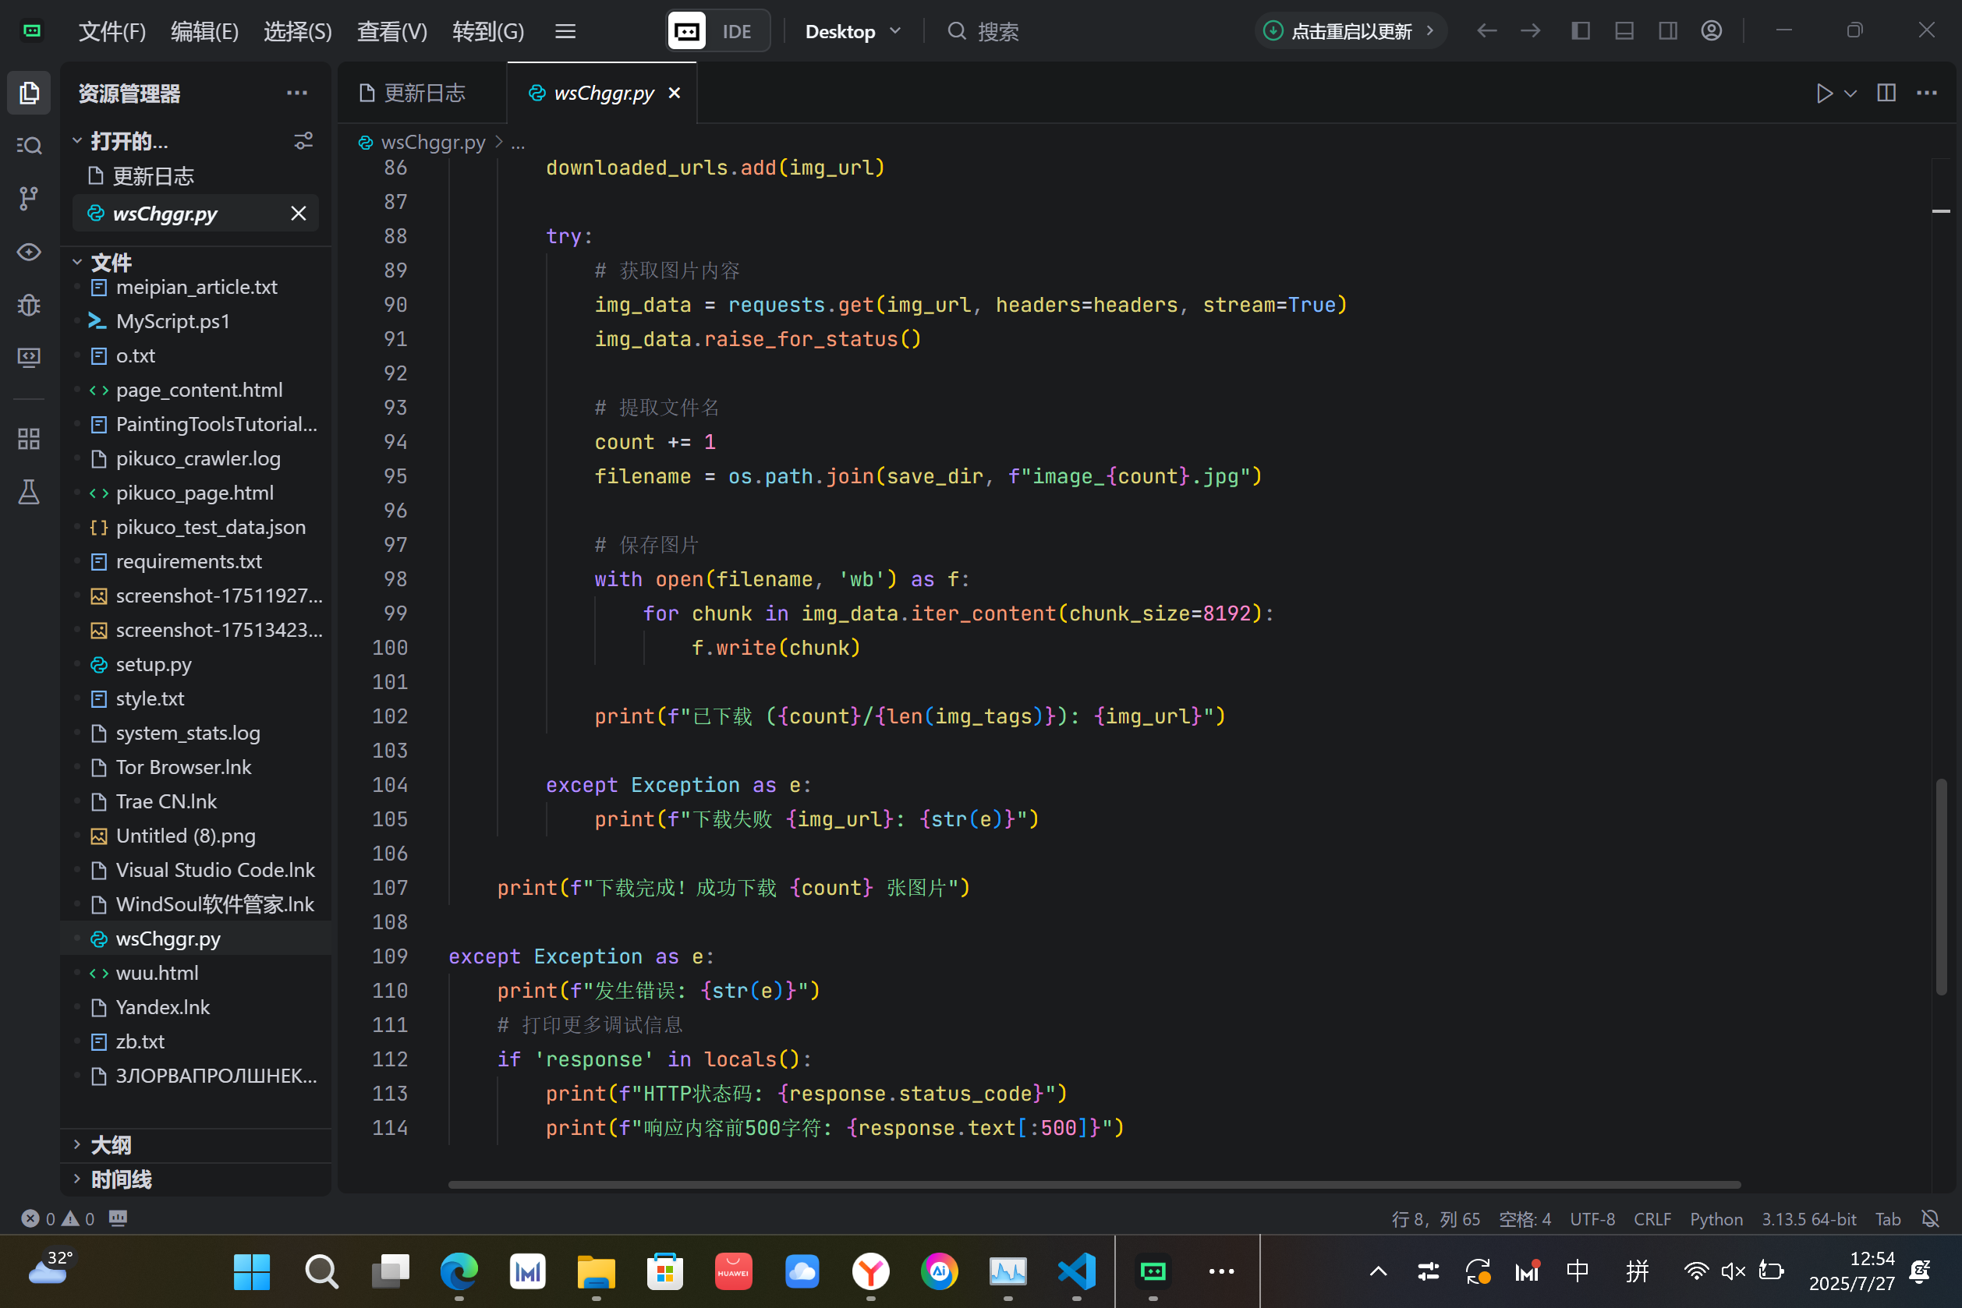
Task: Open the ports forwarding status bar icon
Action: coord(118,1218)
